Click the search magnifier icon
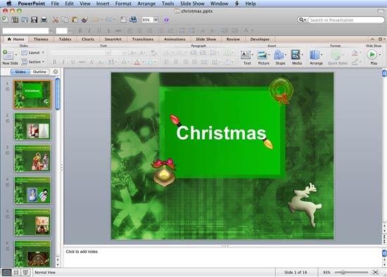 [x=301, y=20]
